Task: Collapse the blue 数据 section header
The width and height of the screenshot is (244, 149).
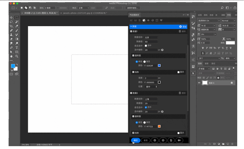Action: click(131, 26)
